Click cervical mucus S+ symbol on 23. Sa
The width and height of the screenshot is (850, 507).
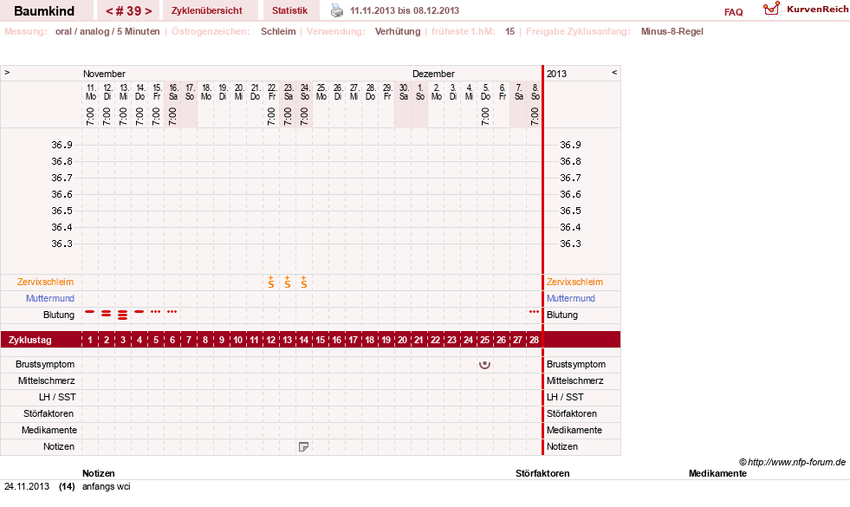point(288,282)
